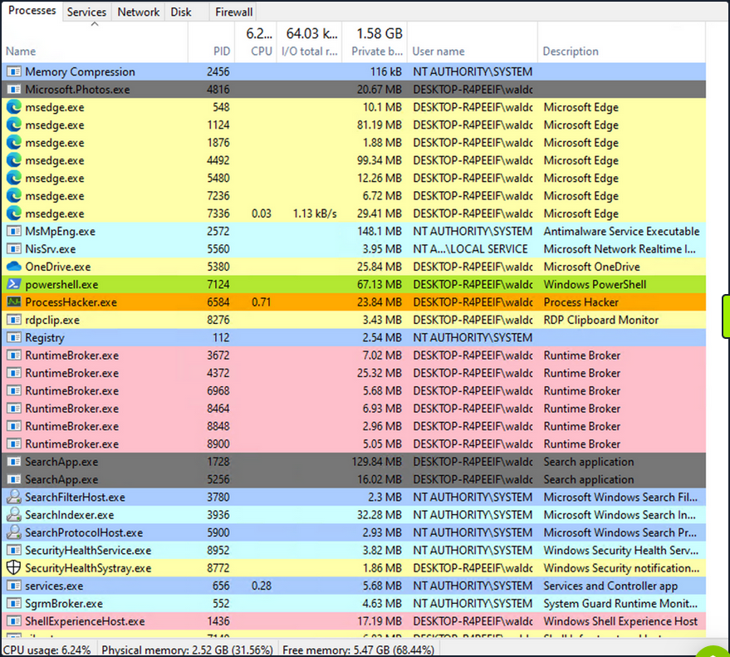Open the Firewall tab
730x657 pixels.
233,12
